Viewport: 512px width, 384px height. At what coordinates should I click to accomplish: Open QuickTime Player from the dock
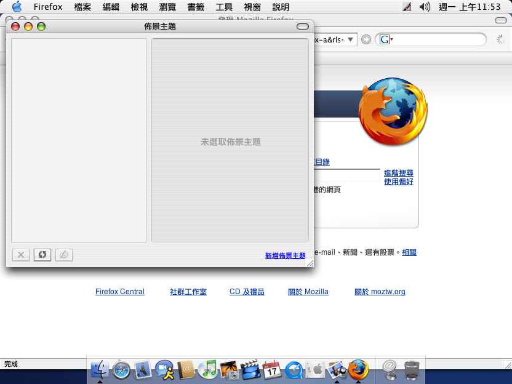[294, 369]
